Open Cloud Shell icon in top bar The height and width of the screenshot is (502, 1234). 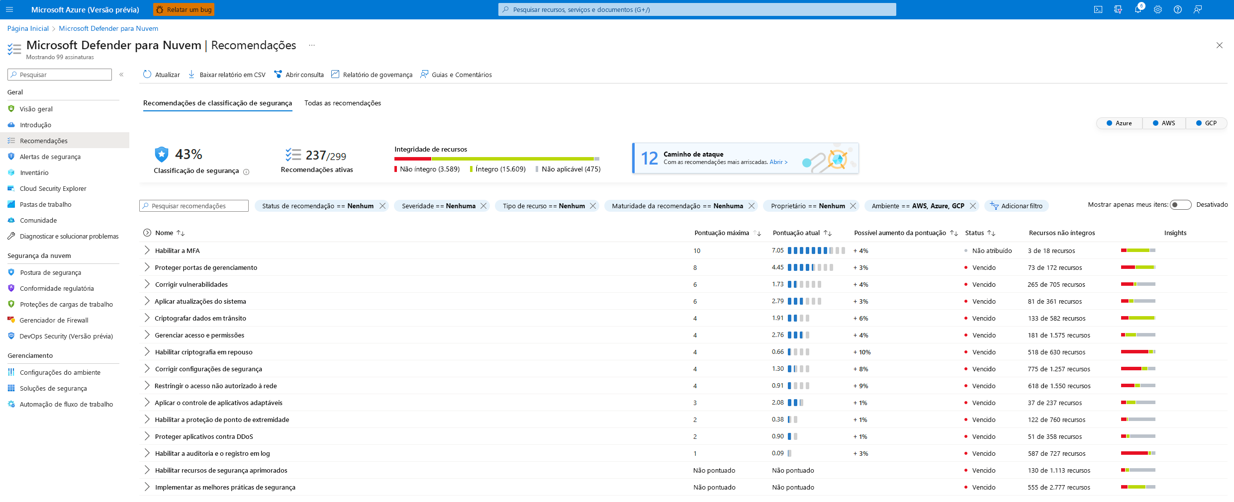[x=1098, y=9]
